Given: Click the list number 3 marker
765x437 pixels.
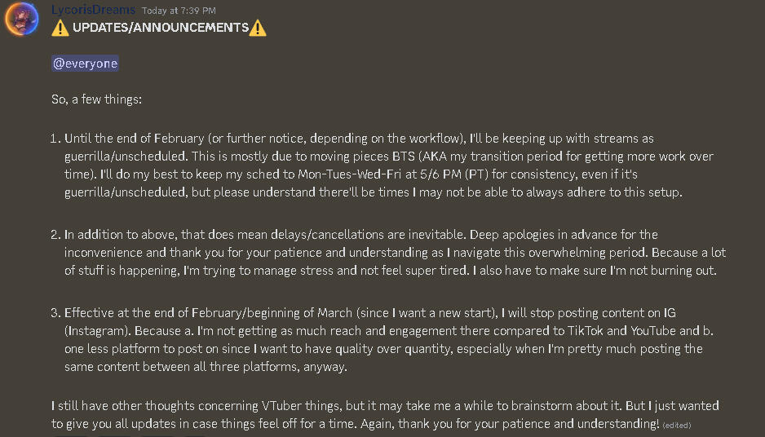Looking at the screenshot, I should (55, 312).
